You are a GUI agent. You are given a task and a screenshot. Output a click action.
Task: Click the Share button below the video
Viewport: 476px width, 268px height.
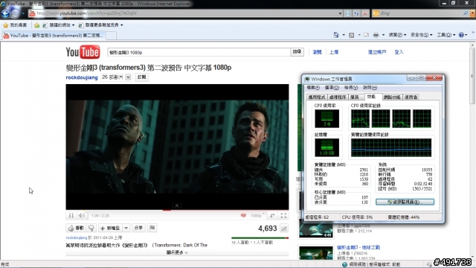pos(138,228)
